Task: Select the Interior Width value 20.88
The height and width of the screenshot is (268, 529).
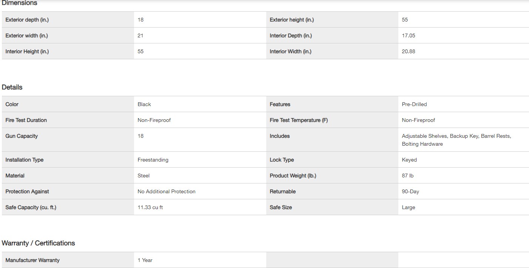Action: pyautogui.click(x=408, y=51)
